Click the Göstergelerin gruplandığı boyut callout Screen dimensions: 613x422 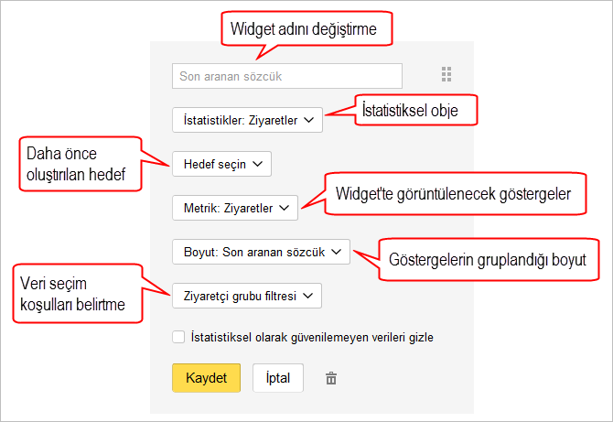tap(489, 260)
